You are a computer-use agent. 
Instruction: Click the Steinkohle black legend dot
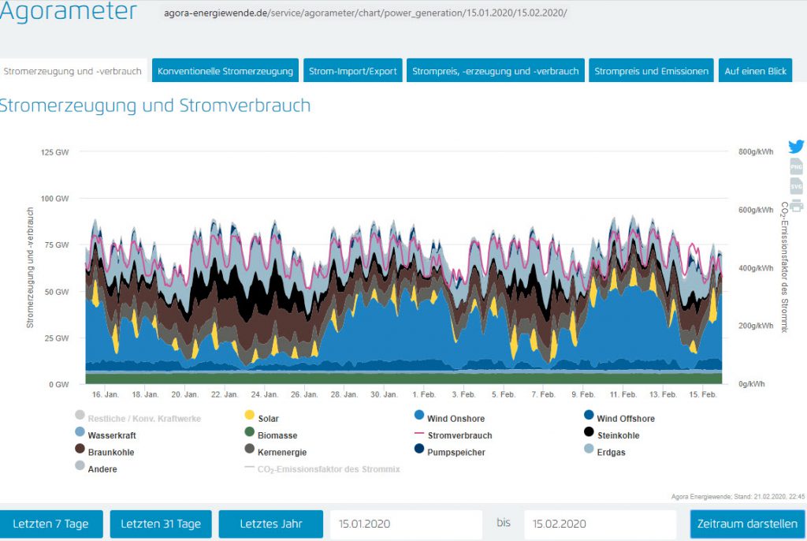coord(589,432)
